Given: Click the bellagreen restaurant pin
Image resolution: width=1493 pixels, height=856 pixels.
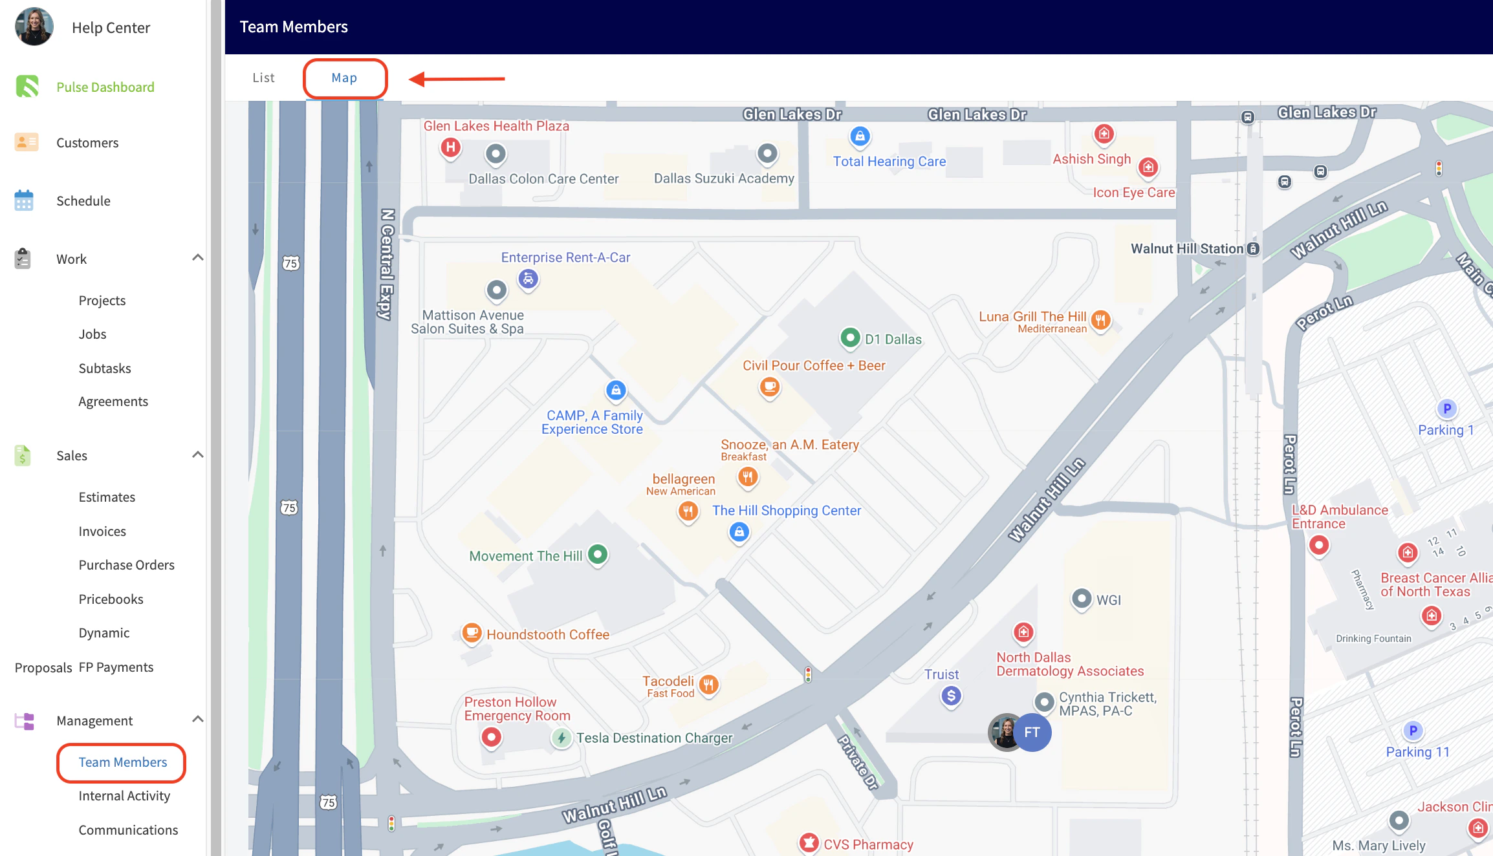Looking at the screenshot, I should [x=688, y=513].
